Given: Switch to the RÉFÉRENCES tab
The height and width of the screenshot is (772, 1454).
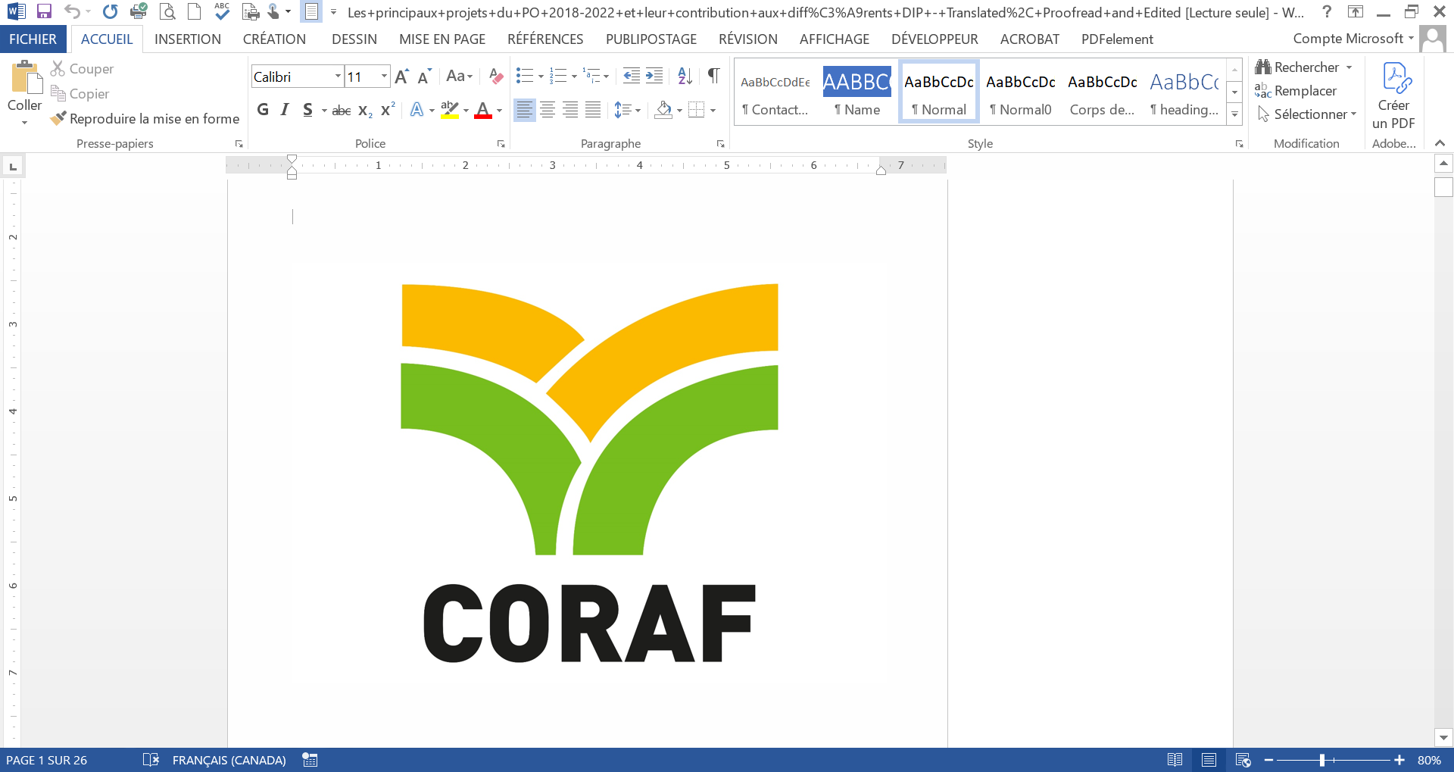Looking at the screenshot, I should (545, 39).
